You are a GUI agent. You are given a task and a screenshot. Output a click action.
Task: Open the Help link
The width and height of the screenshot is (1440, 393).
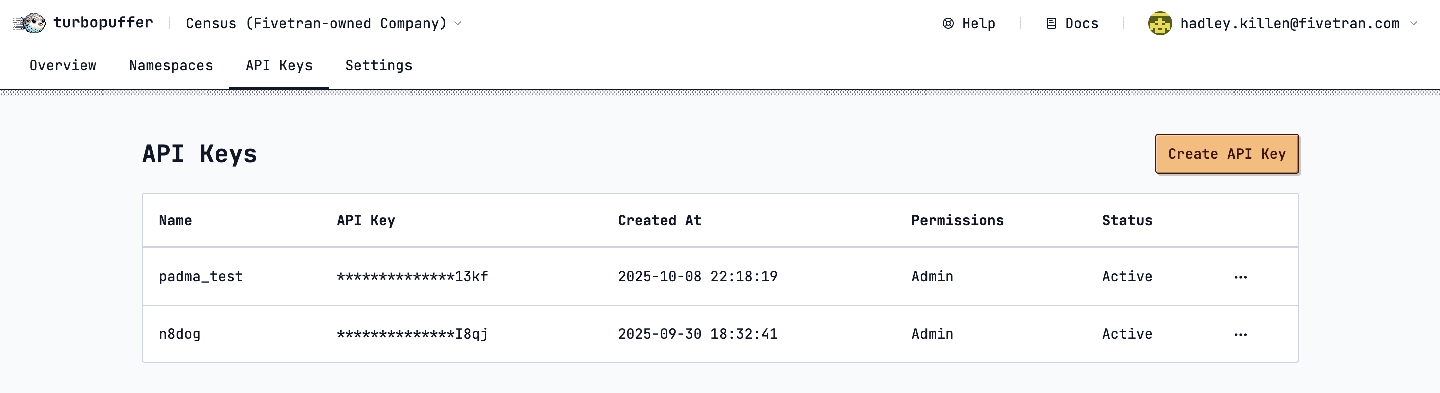[978, 24]
